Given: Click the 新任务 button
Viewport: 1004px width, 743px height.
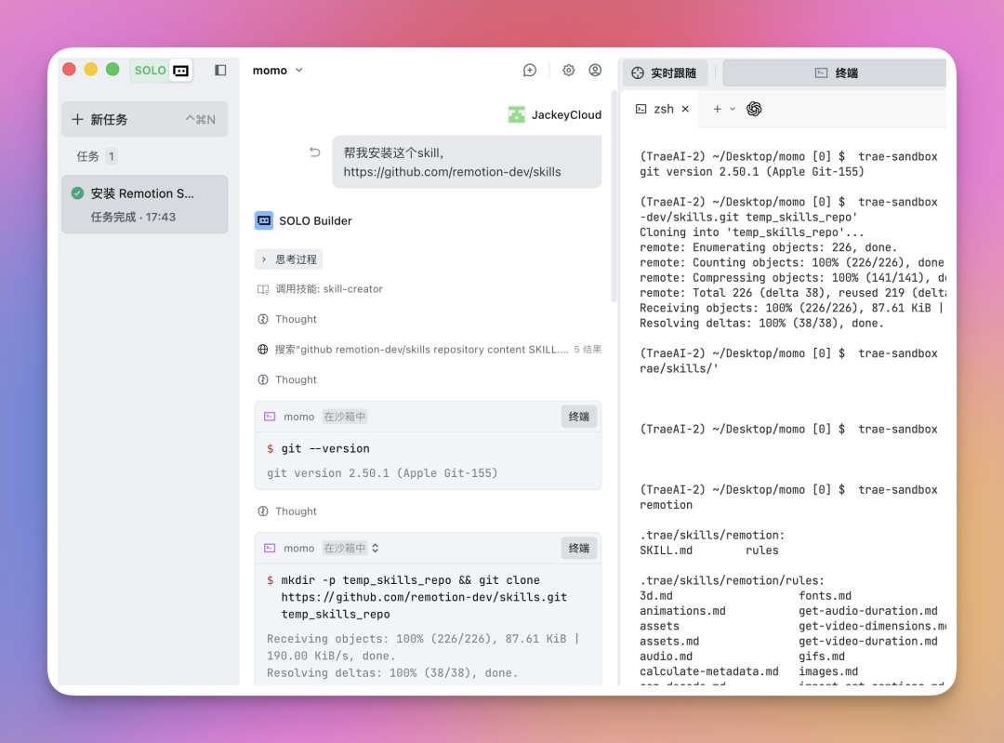Looking at the screenshot, I should click(x=145, y=119).
